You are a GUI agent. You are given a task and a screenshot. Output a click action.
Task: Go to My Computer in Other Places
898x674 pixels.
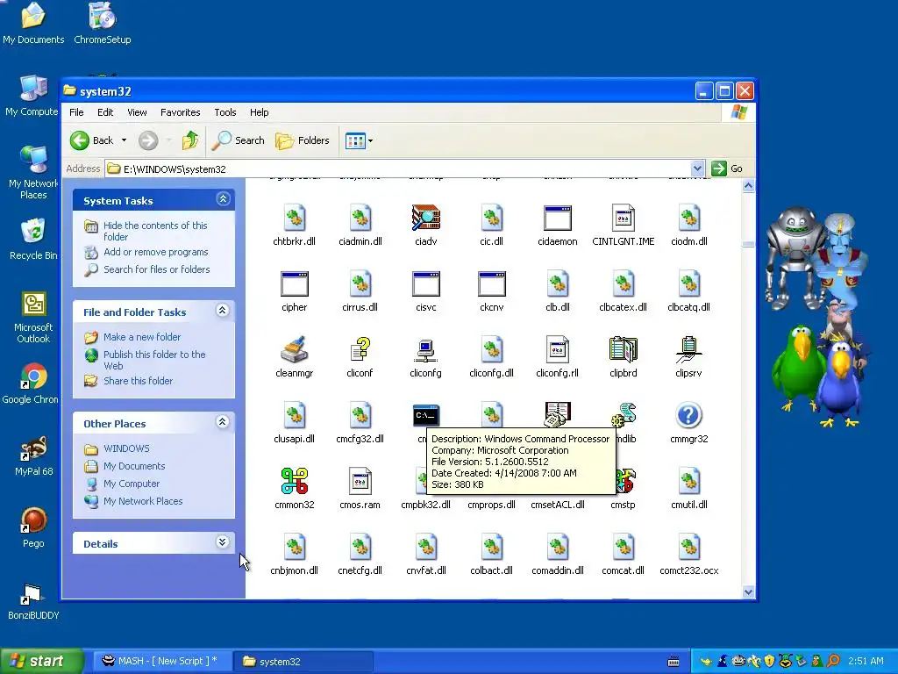coord(132,484)
